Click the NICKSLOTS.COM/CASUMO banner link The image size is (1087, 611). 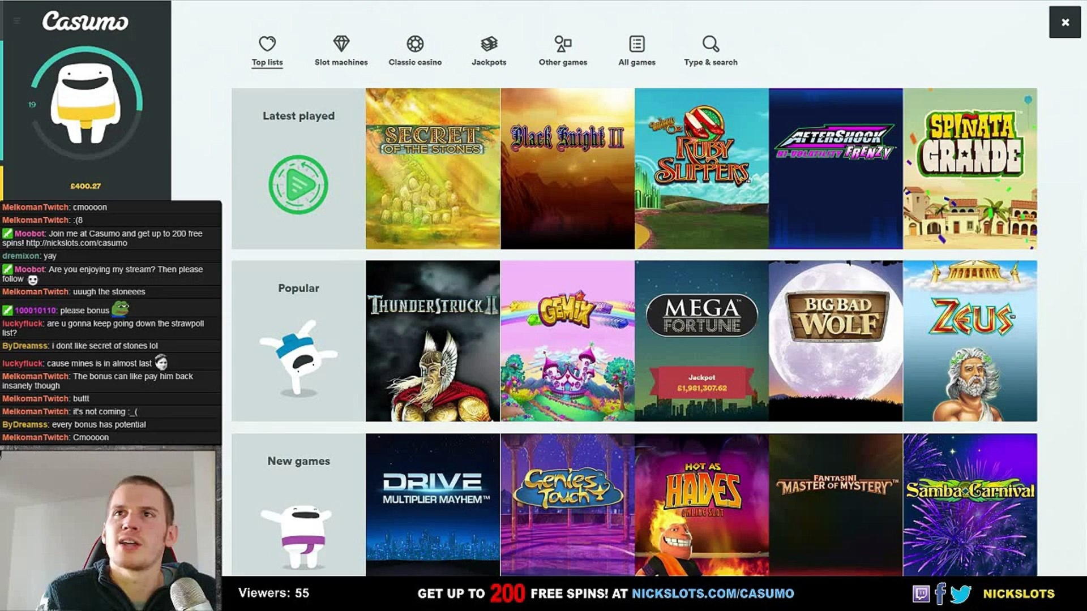coord(713,593)
